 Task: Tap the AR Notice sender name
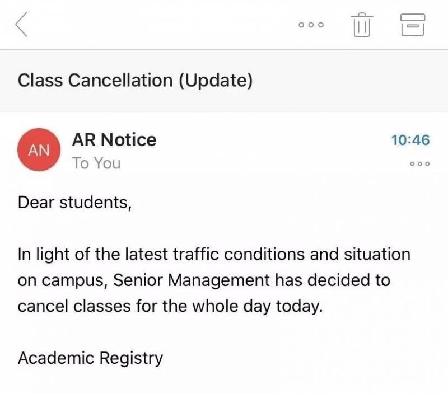114,139
